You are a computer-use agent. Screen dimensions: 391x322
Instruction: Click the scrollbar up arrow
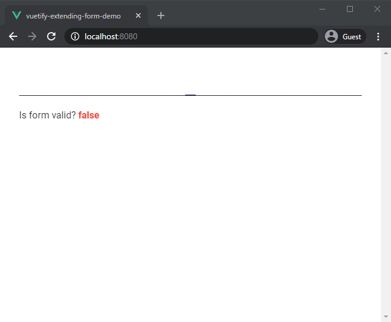pyautogui.click(x=386, y=53)
